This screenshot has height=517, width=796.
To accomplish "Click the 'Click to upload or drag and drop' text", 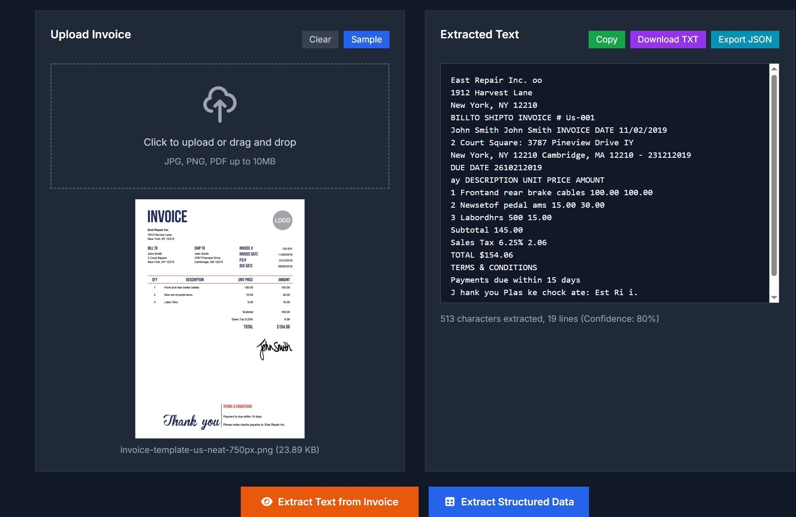I will 220,142.
